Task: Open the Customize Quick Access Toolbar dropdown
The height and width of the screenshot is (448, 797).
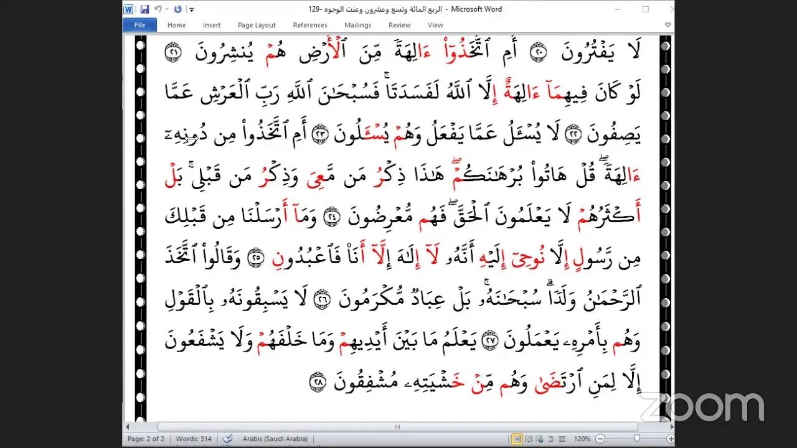Action: click(191, 9)
